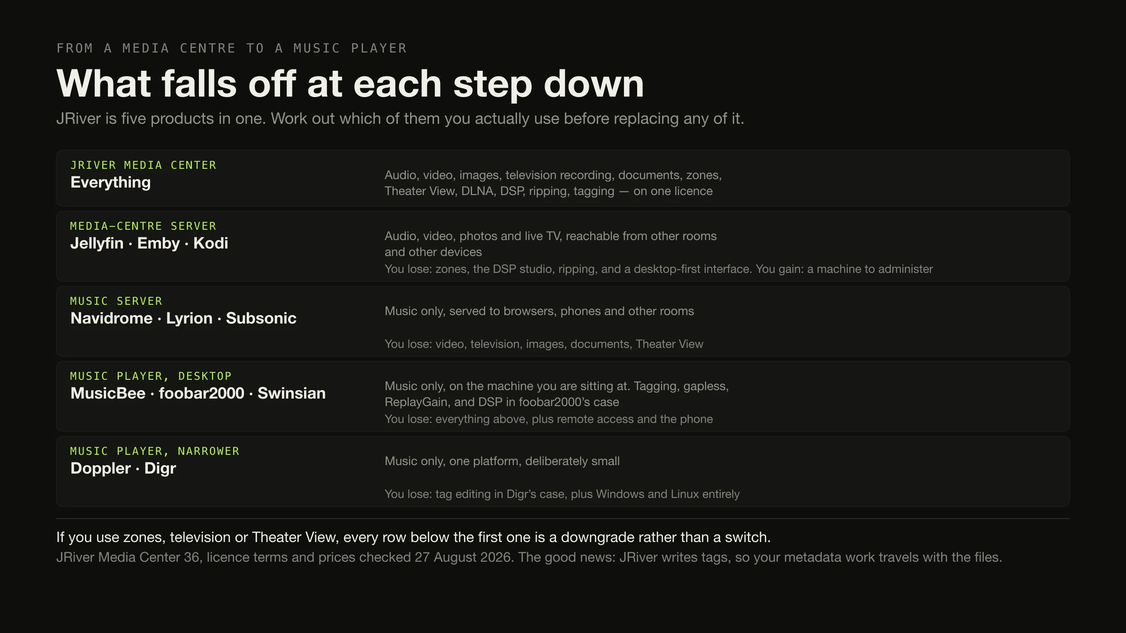Image resolution: width=1126 pixels, height=633 pixels.
Task: Click the footer note about JRiver Media Center 36
Action: click(x=529, y=558)
